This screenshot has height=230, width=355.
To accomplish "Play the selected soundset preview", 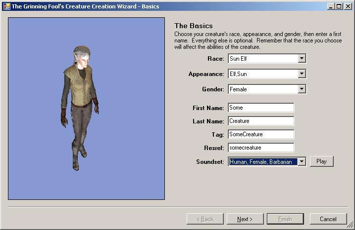I will [321, 161].
